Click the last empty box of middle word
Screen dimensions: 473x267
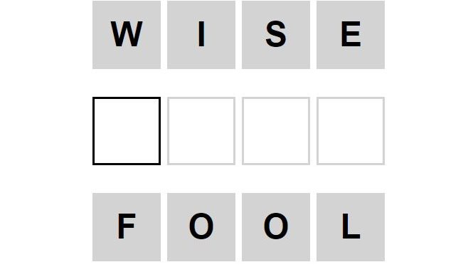pyautogui.click(x=351, y=131)
